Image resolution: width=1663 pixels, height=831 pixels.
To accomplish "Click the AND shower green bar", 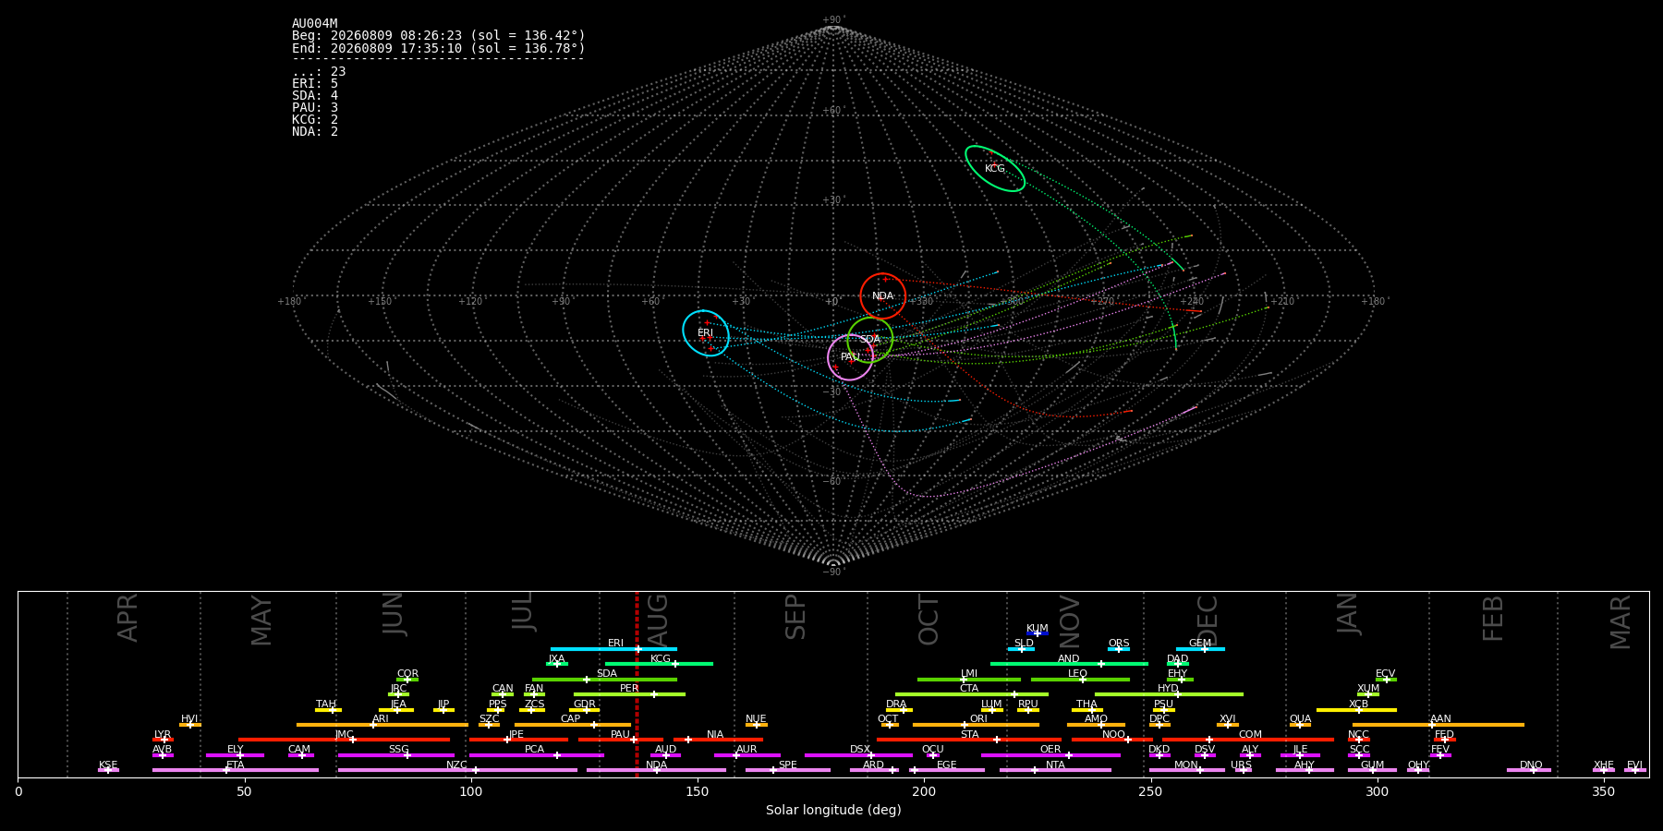I will coord(1069,664).
